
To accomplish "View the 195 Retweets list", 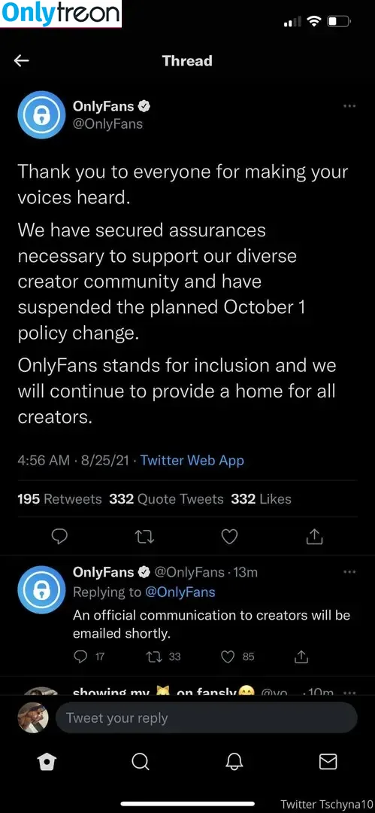I will [59, 499].
